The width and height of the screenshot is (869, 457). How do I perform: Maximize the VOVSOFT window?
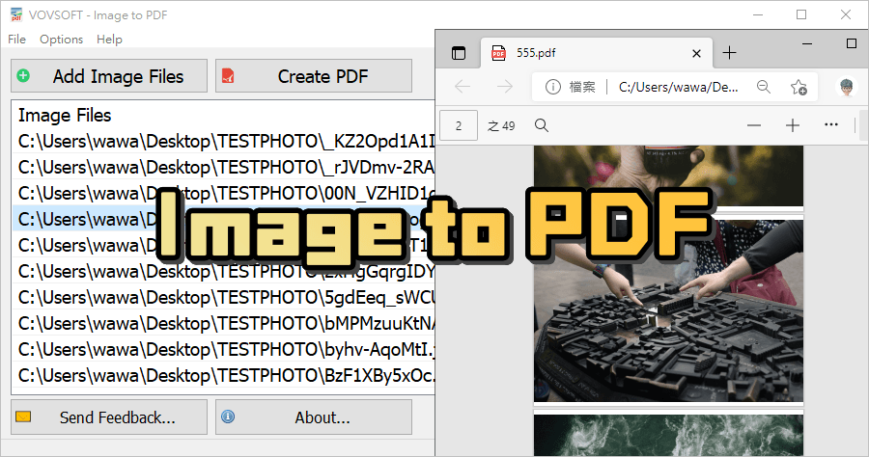coord(801,14)
